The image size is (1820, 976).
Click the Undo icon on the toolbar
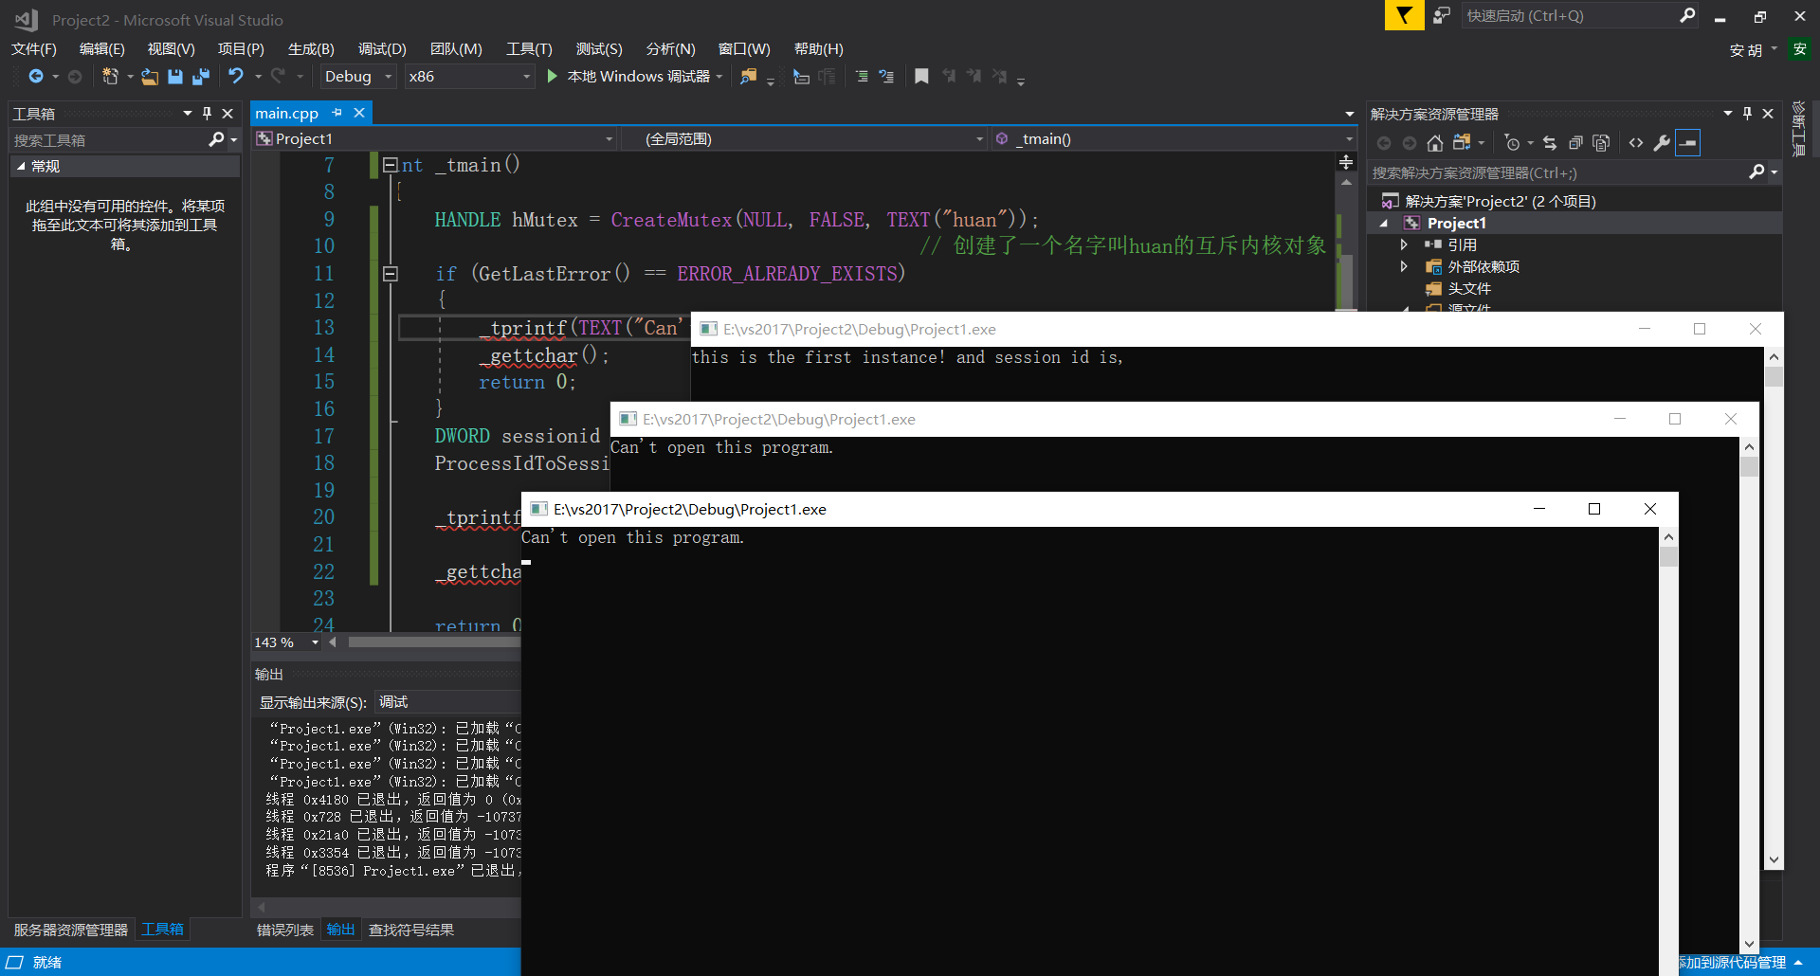[235, 77]
